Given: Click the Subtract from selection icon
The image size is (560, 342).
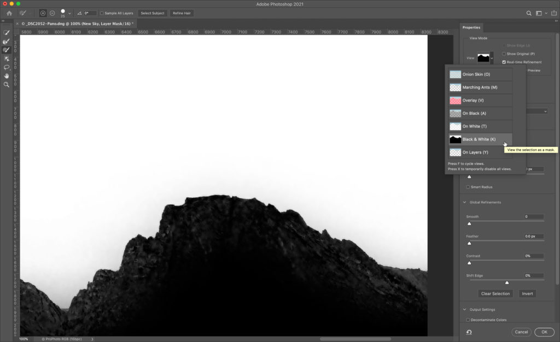Looking at the screenshot, I should [52, 13].
